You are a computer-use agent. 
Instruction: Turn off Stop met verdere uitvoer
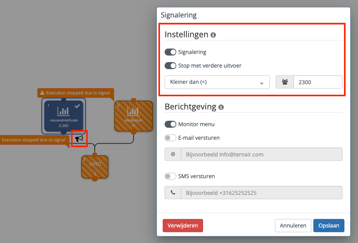click(170, 66)
